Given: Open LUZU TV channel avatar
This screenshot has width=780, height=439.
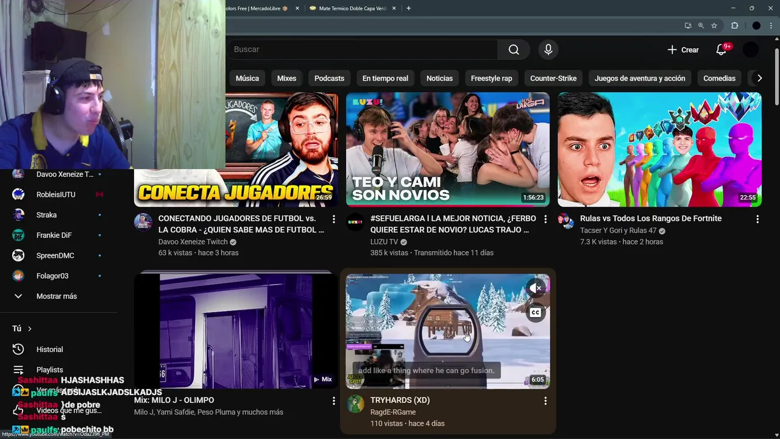Looking at the screenshot, I should tap(355, 221).
